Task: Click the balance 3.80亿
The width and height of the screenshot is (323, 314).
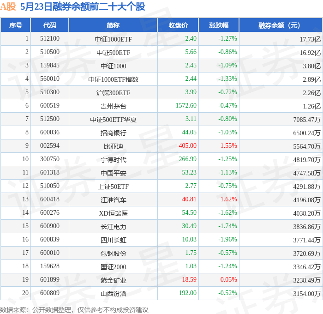Action: (x=311, y=66)
